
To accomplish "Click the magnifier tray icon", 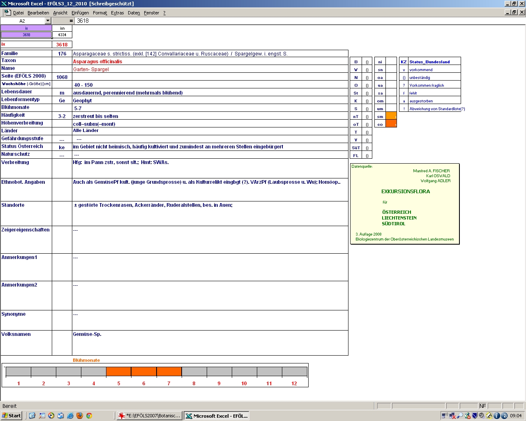I will pos(460,416).
